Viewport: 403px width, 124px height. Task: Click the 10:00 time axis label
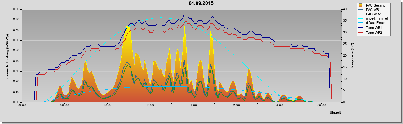pos(107,105)
